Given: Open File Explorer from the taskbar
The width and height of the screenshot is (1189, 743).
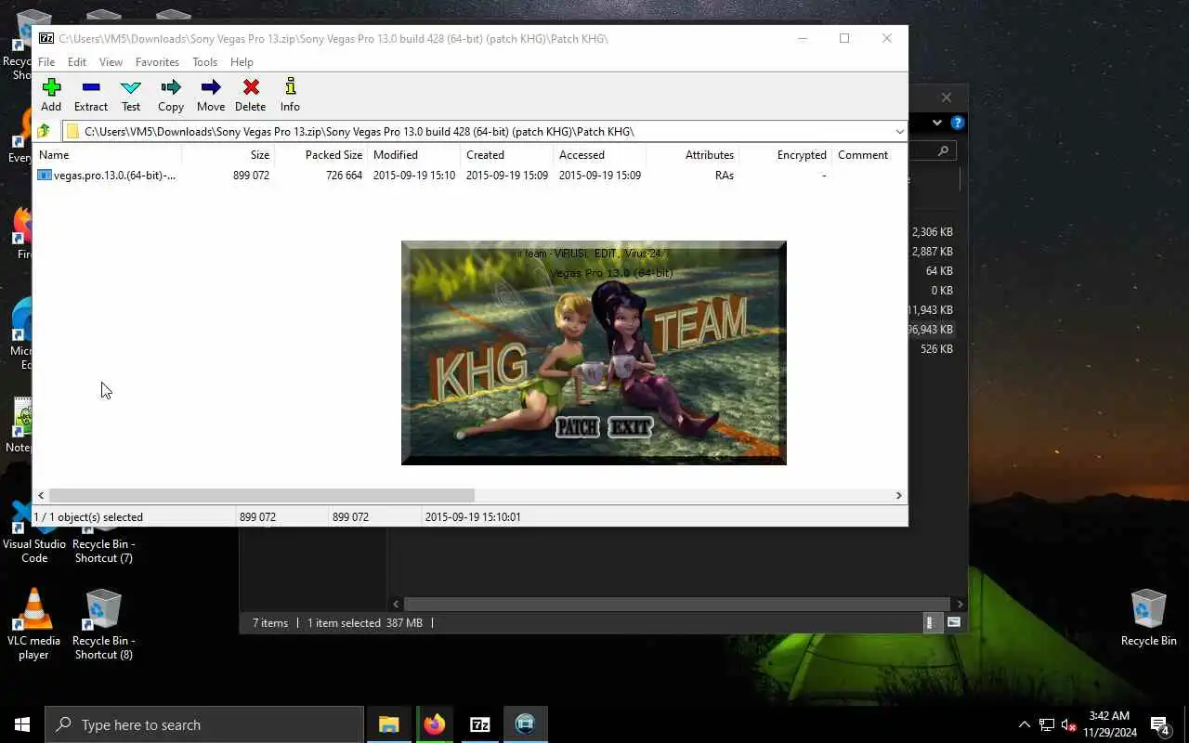Looking at the screenshot, I should [388, 724].
